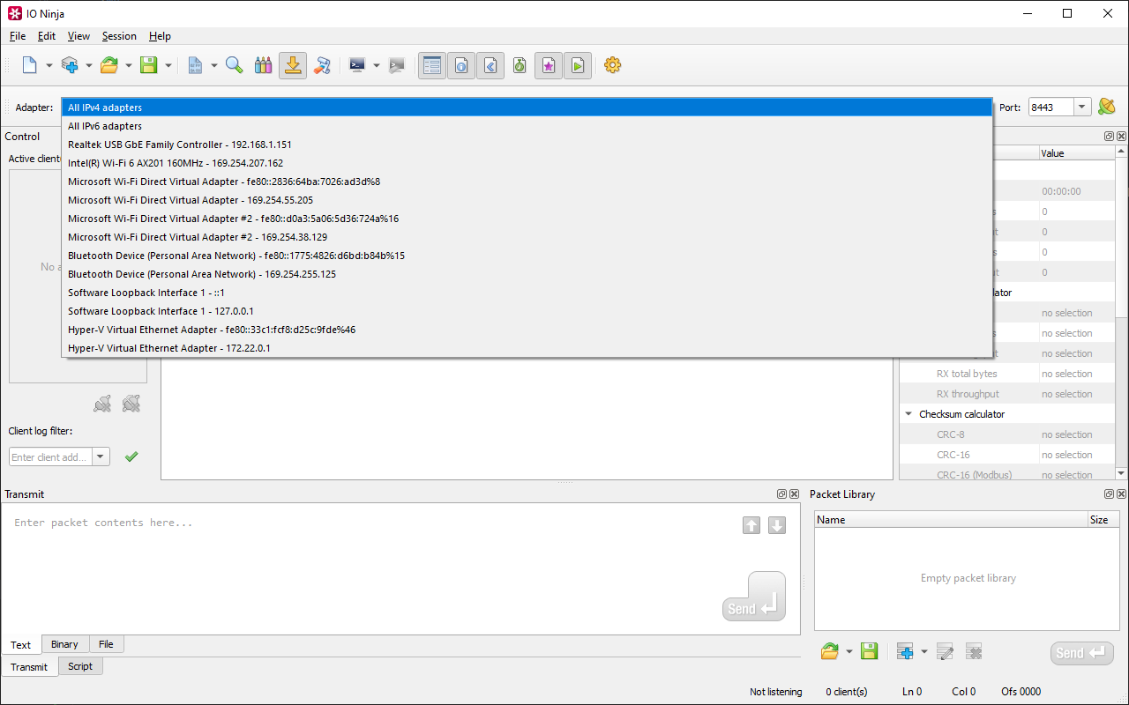The height and width of the screenshot is (705, 1129).
Task: Open the File menu
Action: point(18,36)
